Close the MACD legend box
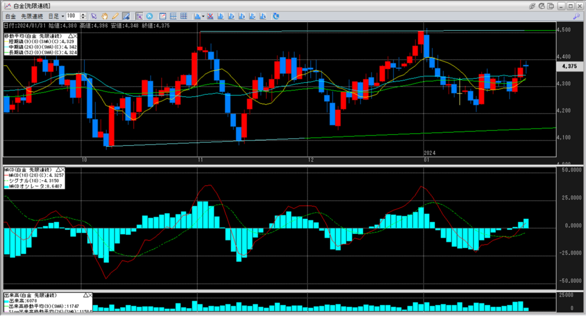This screenshot has height=316, width=586. [x=62, y=170]
